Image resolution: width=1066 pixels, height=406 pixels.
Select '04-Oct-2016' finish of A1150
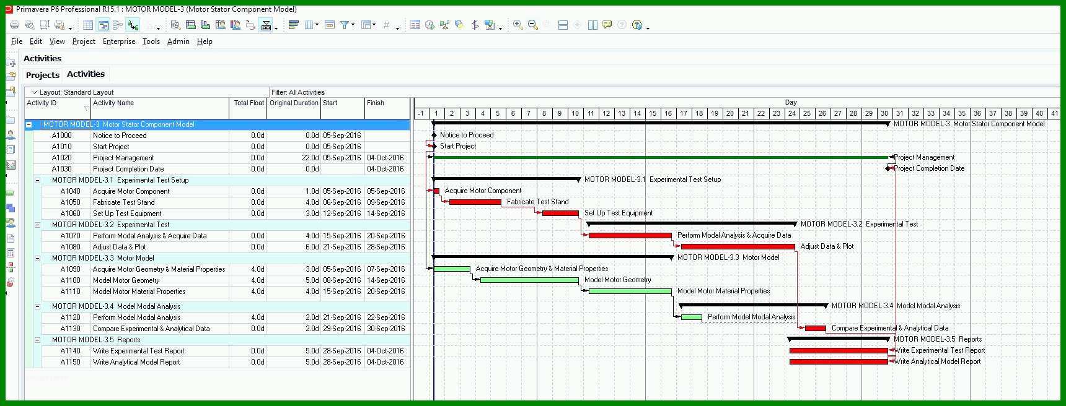tap(385, 362)
